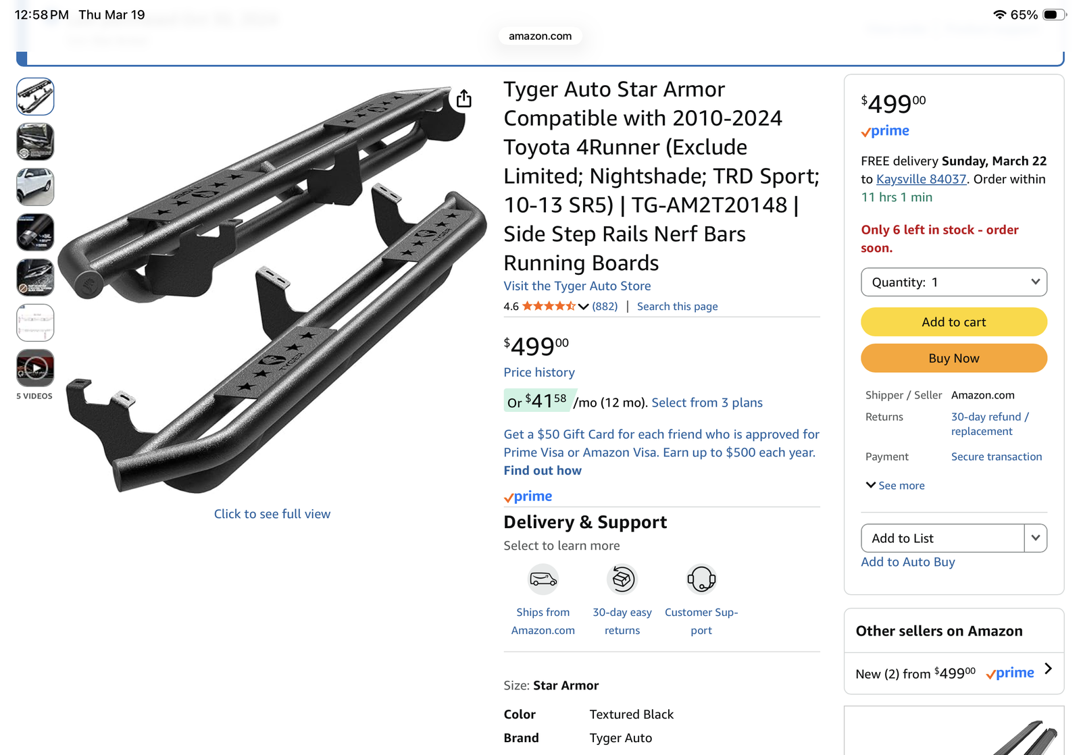Open the Add to List options chevron
Image resolution: width=1081 pixels, height=755 pixels.
pyautogui.click(x=1036, y=538)
